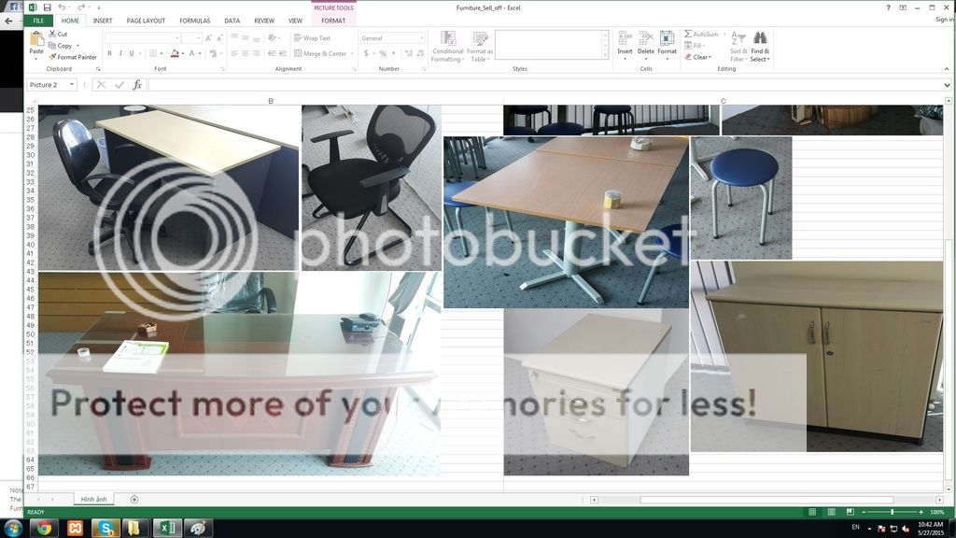Copy the selection using Copy button
Viewport: 956px width, 538px height.
61,46
